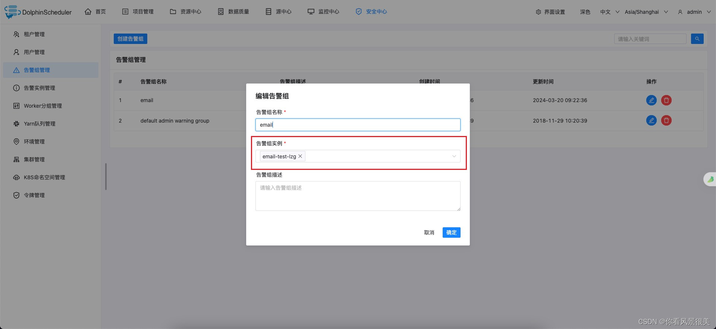Go to 集群管理 in the sidebar

tap(51, 159)
